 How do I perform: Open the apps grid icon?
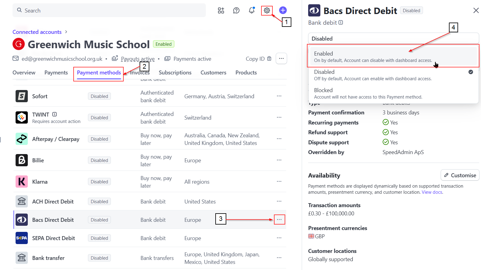coord(221,10)
